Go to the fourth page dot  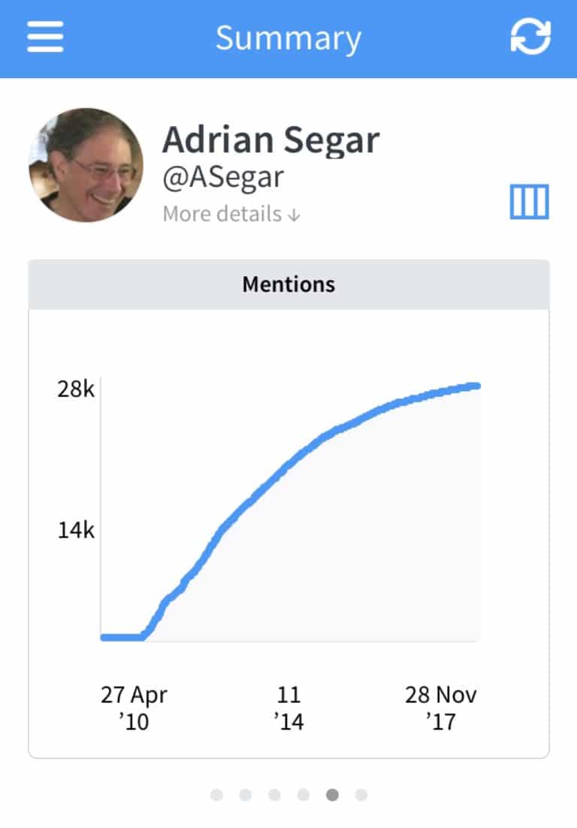point(304,795)
